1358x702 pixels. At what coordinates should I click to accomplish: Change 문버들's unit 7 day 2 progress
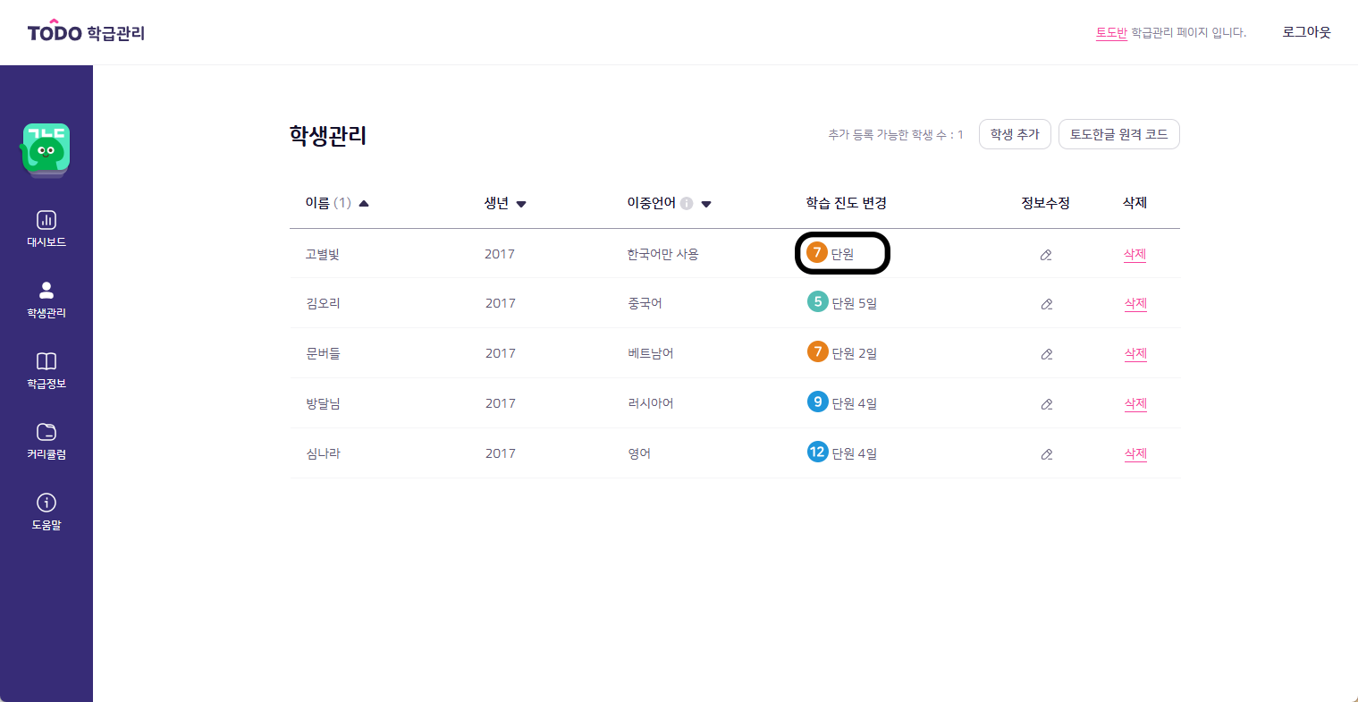point(842,352)
